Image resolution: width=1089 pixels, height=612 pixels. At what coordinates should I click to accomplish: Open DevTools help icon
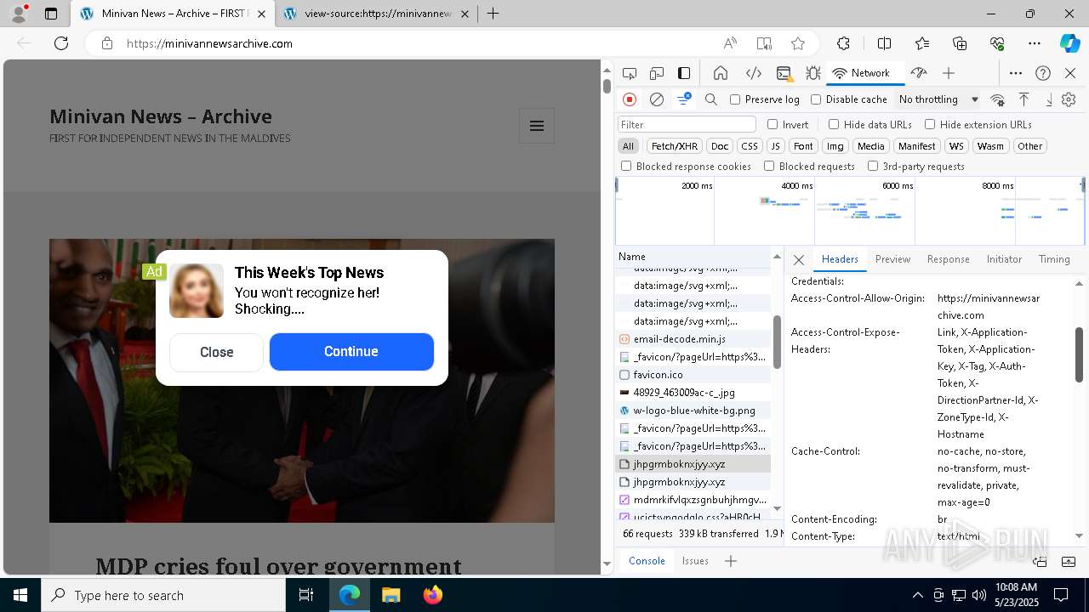1043,73
